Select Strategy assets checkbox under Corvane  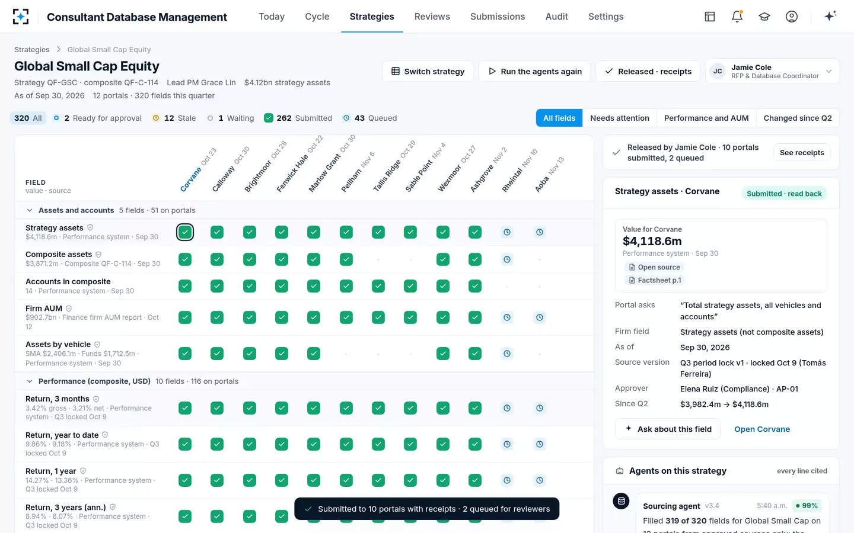point(185,232)
